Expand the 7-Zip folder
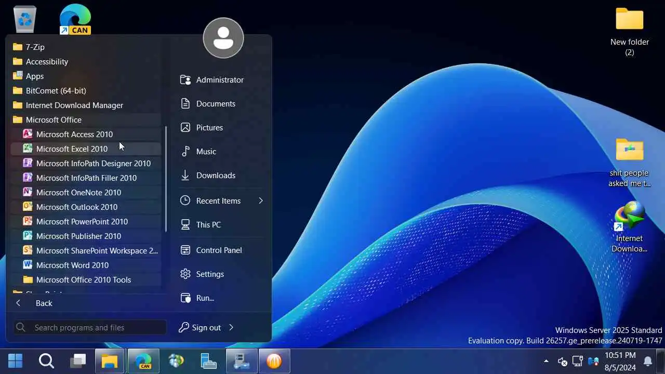Image resolution: width=665 pixels, height=374 pixels. [86, 47]
